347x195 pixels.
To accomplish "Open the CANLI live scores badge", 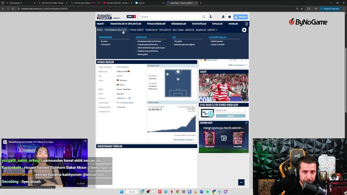I will pyautogui.click(x=131, y=17).
